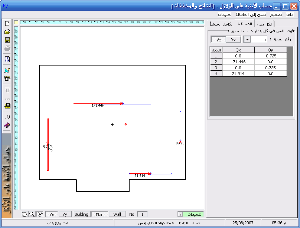Image resolution: width=300 pixels, height=228 pixels.
Task: Click the No field in bottom bar
Action: (143, 214)
